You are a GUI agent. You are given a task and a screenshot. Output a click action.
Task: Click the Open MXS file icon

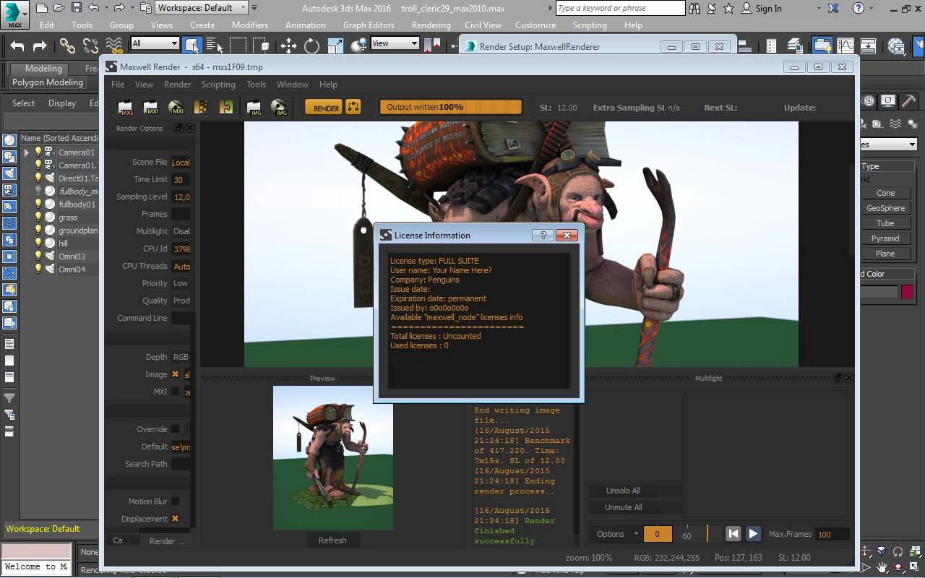coord(126,108)
